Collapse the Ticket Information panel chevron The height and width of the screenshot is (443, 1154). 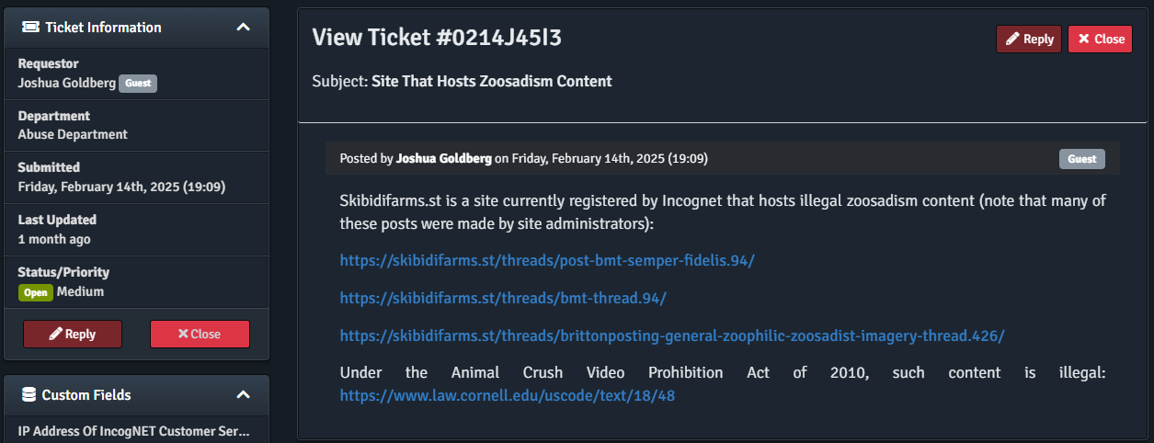coord(243,28)
